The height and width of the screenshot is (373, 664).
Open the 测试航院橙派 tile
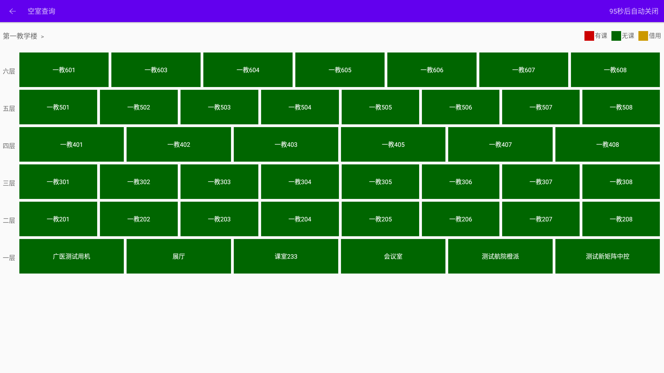pyautogui.click(x=500, y=256)
